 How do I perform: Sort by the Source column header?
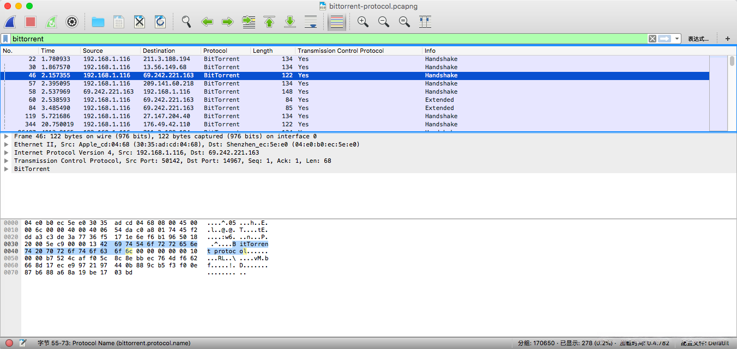pos(93,51)
